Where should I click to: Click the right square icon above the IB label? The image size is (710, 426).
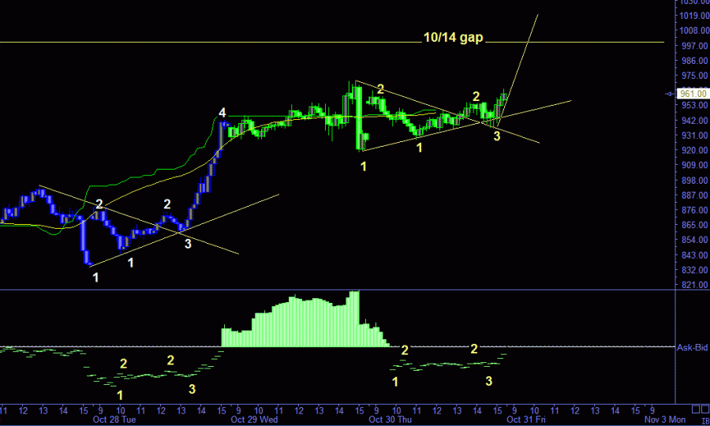(705, 409)
